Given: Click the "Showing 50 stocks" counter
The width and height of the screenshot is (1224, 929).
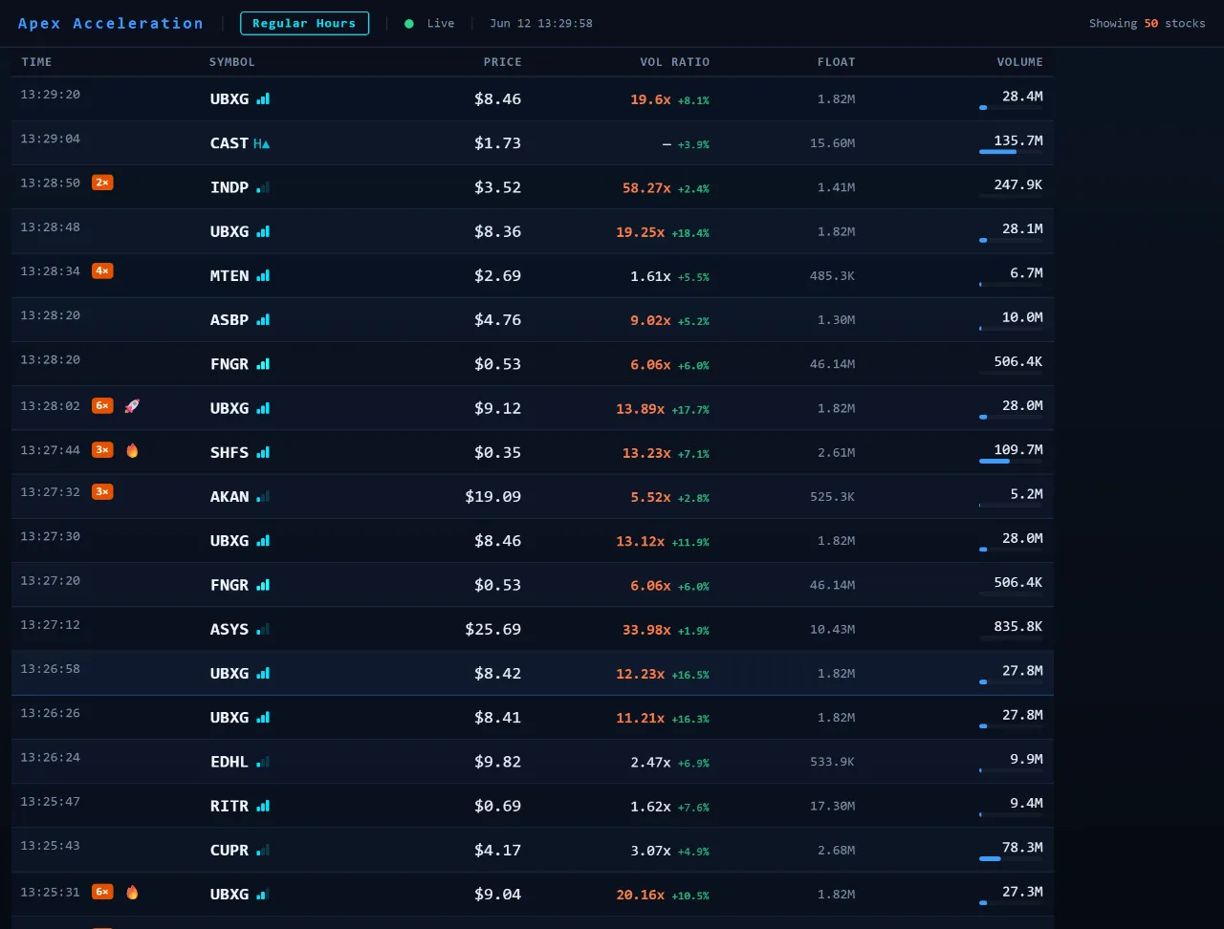Looking at the screenshot, I should tap(1147, 23).
